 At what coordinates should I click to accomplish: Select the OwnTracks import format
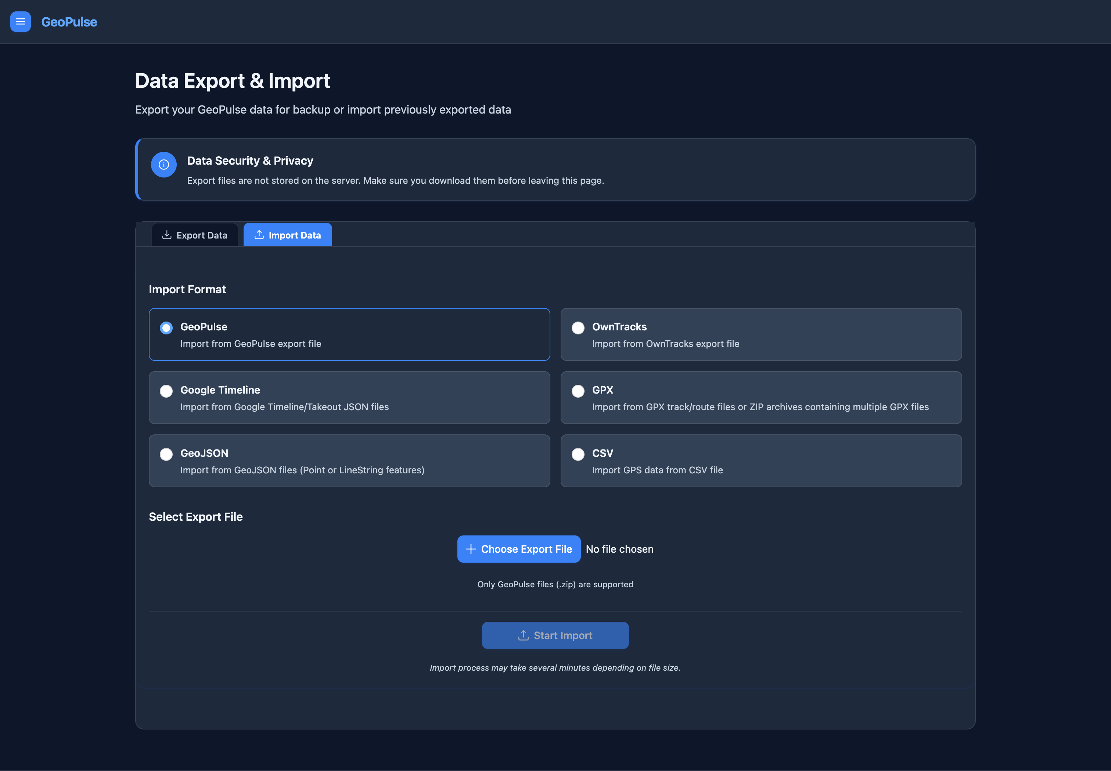(x=761, y=334)
